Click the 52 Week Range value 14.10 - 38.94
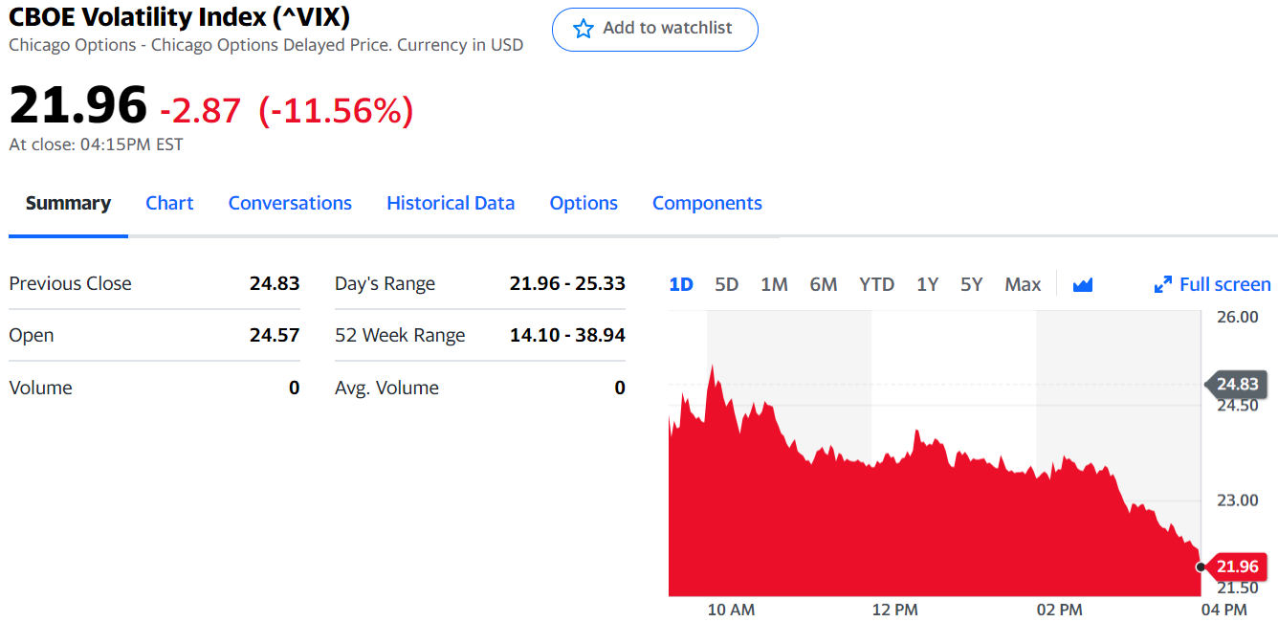Screen dimensions: 1278x622 click(567, 335)
